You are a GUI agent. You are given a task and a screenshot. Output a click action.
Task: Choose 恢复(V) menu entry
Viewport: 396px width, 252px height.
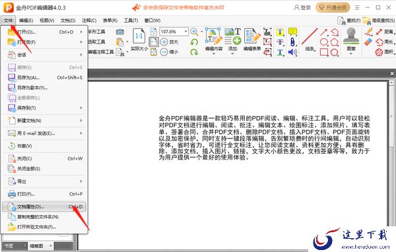[44, 146]
